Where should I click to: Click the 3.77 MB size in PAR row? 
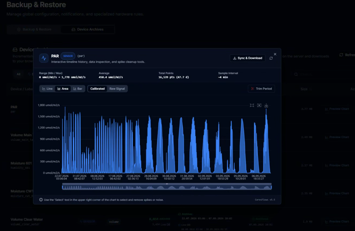point(307,109)
